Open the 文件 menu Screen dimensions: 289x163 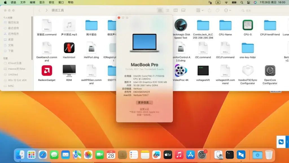click(x=23, y=2)
